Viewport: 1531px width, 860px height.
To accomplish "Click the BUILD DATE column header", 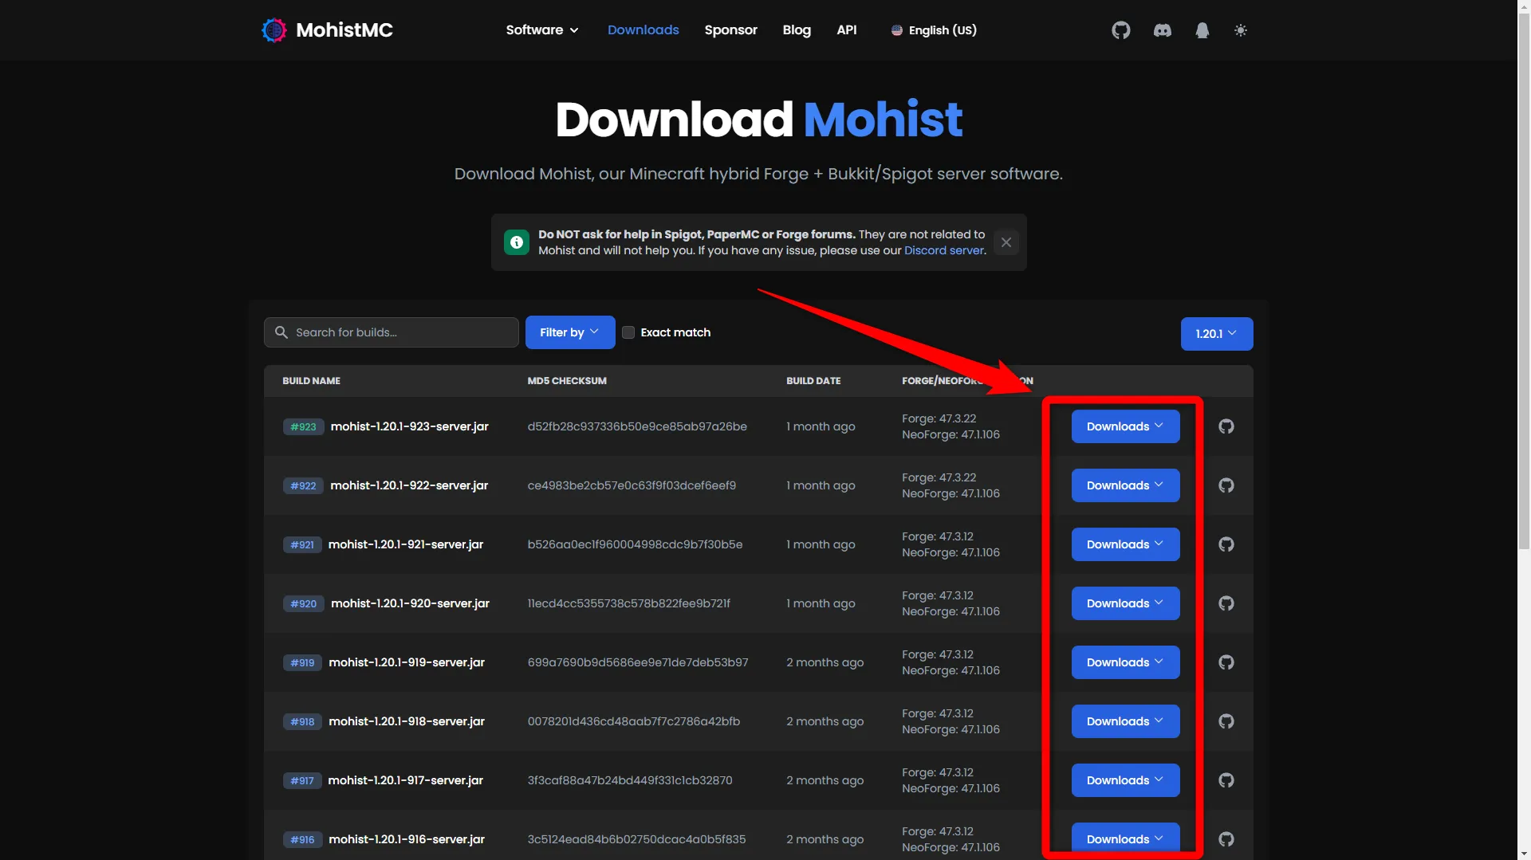I will 813,381.
